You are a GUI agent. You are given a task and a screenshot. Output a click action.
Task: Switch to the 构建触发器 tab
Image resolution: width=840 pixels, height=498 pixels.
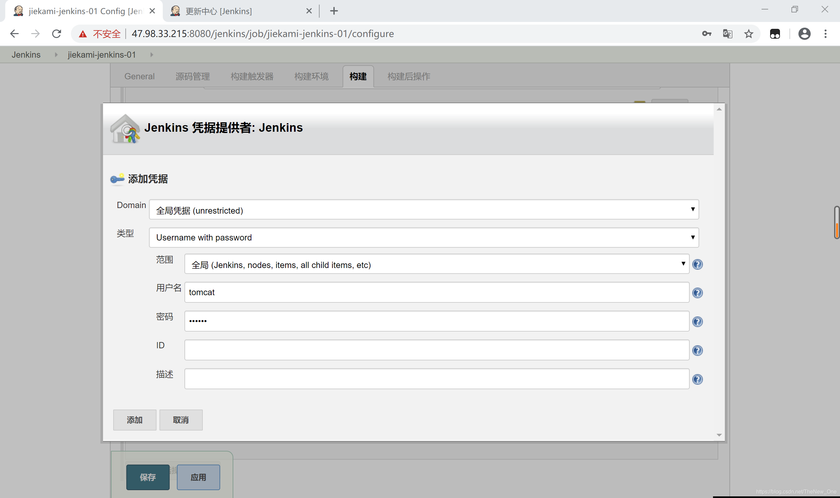pyautogui.click(x=252, y=77)
